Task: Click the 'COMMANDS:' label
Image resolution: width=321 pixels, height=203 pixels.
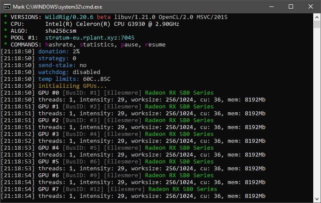Action: tap(26, 45)
